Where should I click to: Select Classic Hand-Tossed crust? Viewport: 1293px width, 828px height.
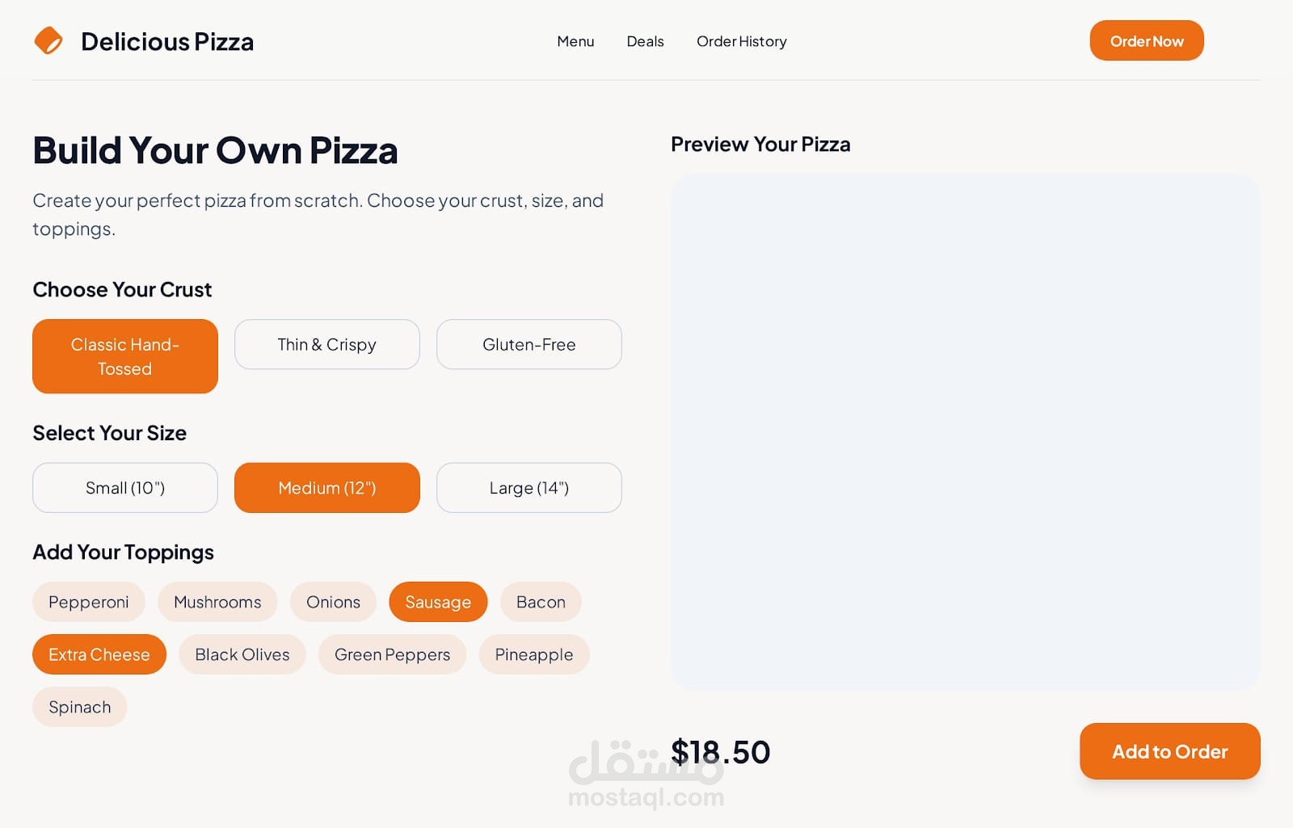[x=125, y=356]
